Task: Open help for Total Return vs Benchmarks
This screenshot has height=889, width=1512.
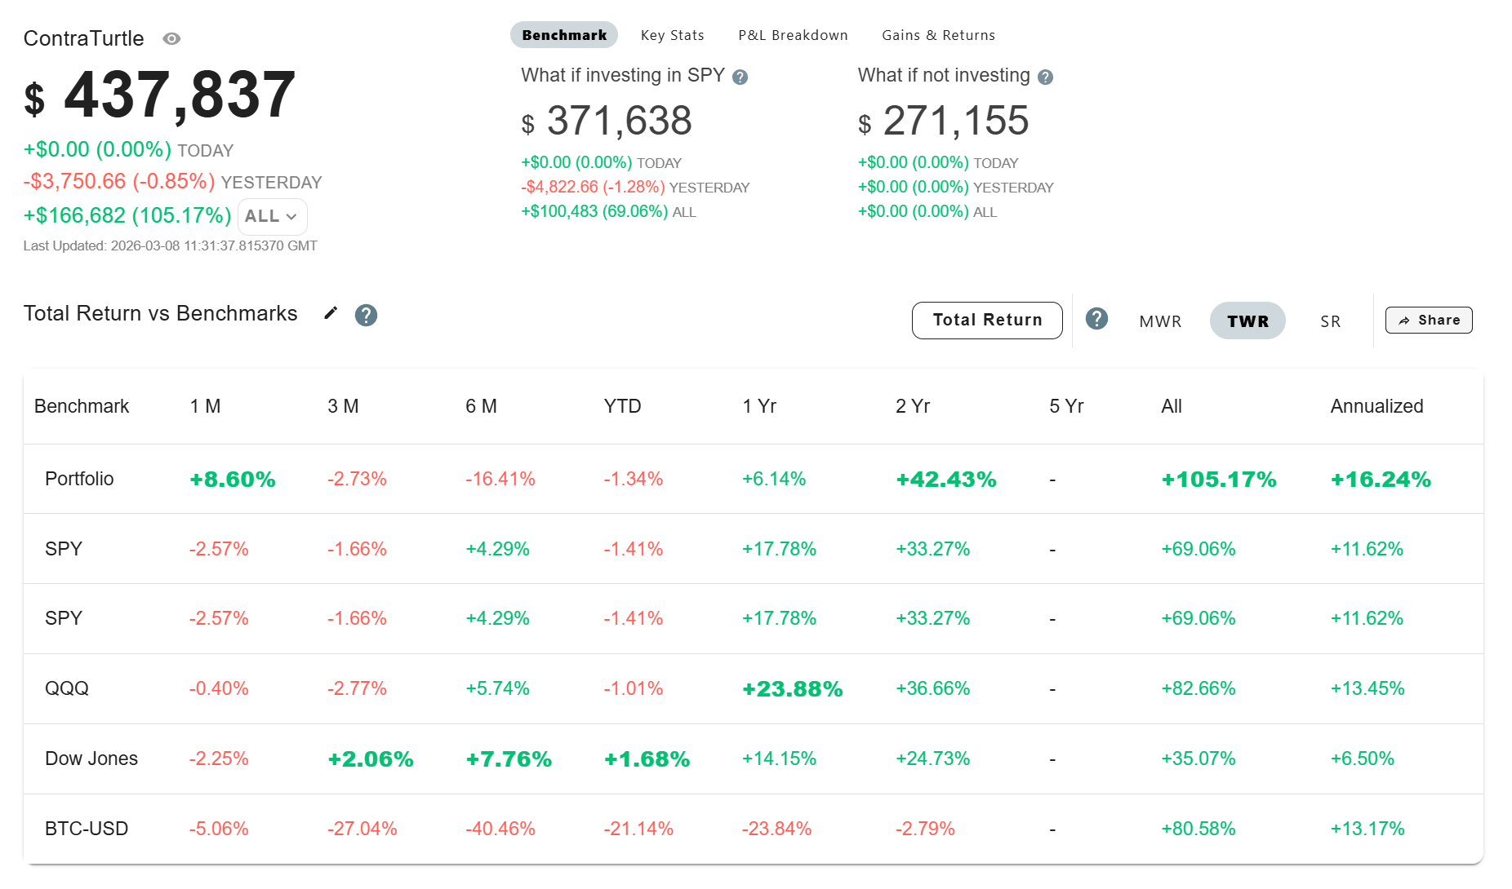Action: (366, 315)
